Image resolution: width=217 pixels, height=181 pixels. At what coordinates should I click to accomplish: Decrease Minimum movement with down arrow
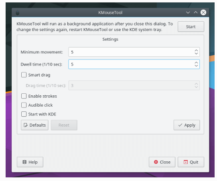196,53
